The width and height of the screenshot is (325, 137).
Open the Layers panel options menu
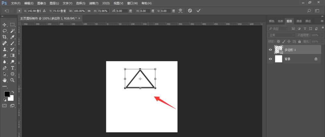click(x=322, y=21)
